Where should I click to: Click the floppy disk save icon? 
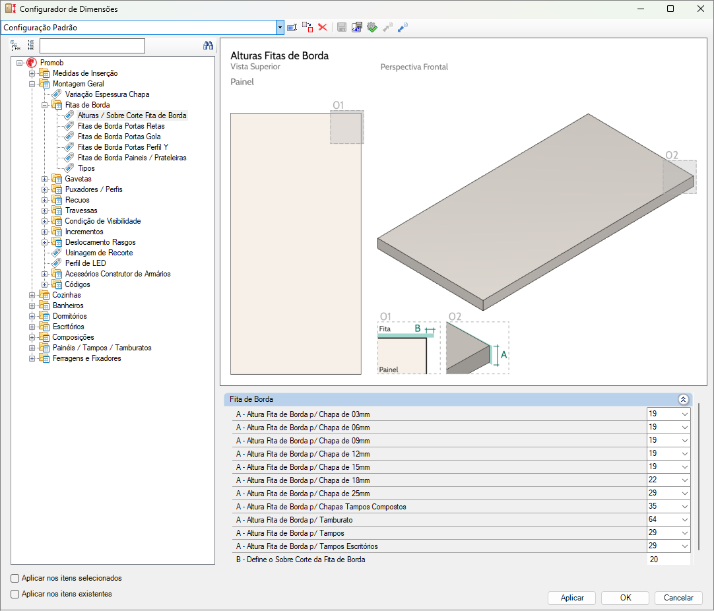[342, 27]
